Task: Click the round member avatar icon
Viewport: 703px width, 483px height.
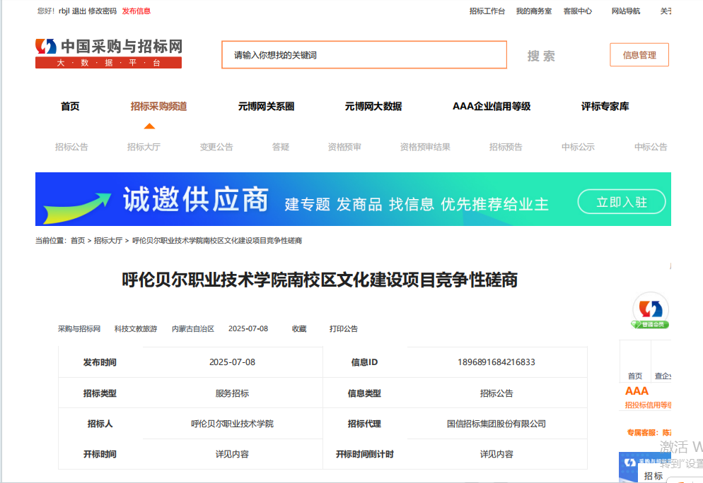Action: [x=650, y=308]
